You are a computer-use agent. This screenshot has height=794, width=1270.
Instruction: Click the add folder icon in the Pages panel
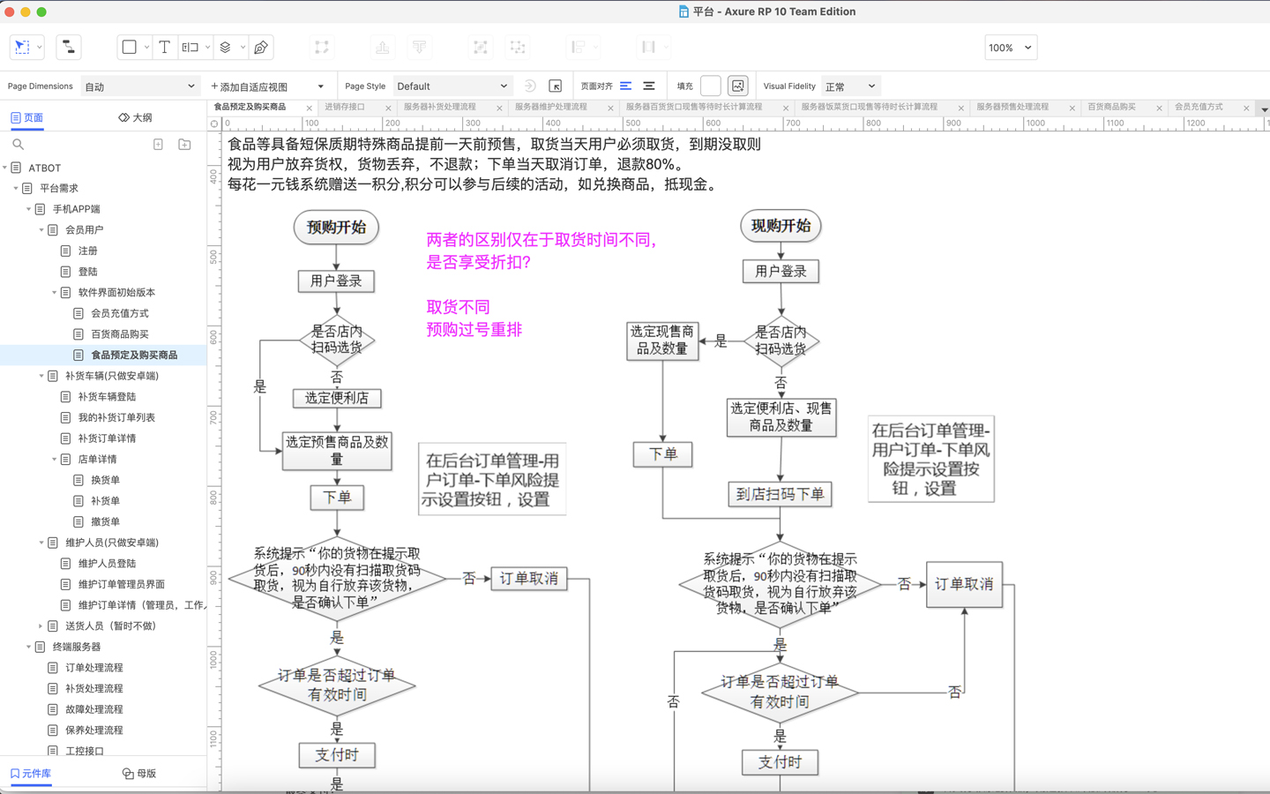184,144
